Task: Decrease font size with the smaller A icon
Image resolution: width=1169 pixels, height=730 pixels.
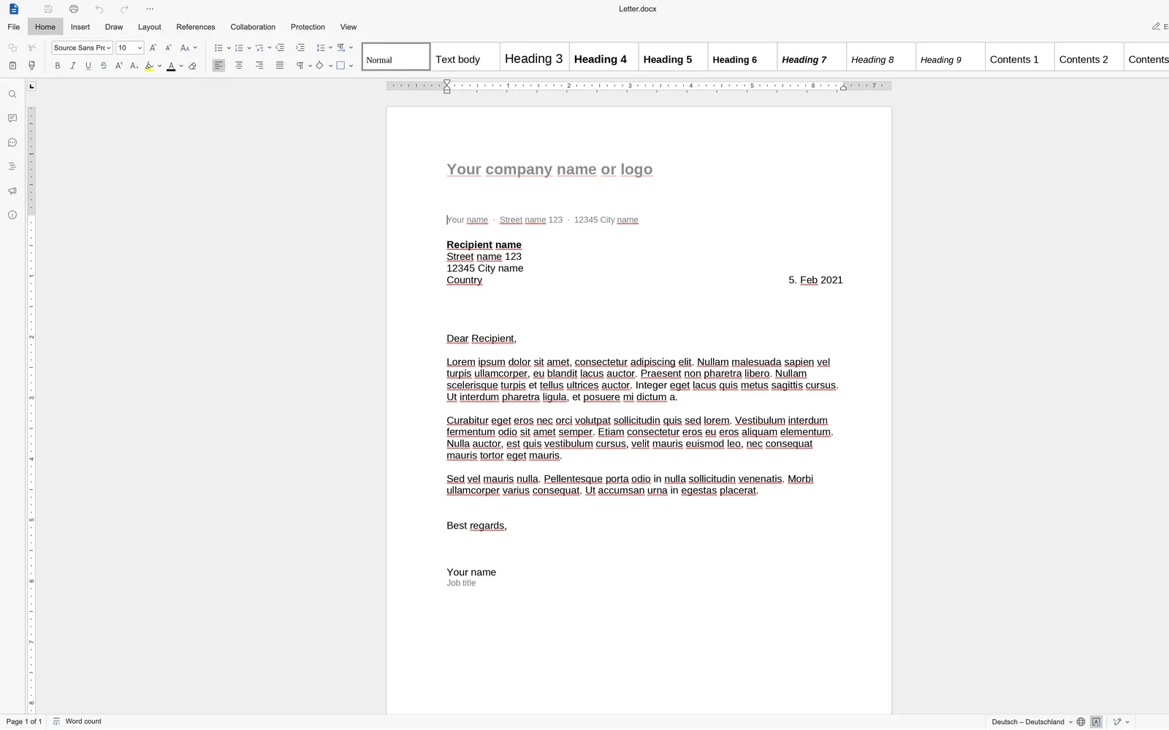Action: (x=168, y=47)
